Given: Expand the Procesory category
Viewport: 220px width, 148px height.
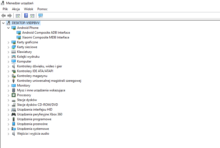Looking at the screenshot, I should coord(9,95).
